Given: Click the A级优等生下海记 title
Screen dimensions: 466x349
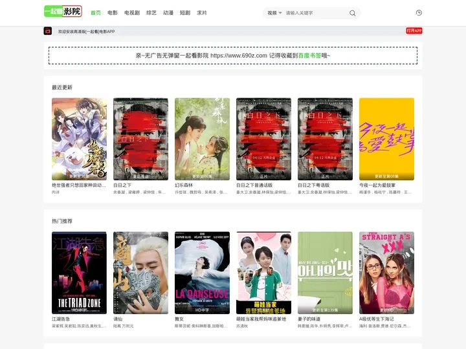Looking at the screenshot, I should point(377,319).
